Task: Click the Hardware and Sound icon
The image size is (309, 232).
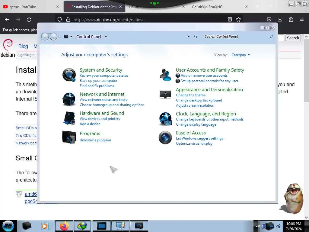Action: click(x=69, y=118)
